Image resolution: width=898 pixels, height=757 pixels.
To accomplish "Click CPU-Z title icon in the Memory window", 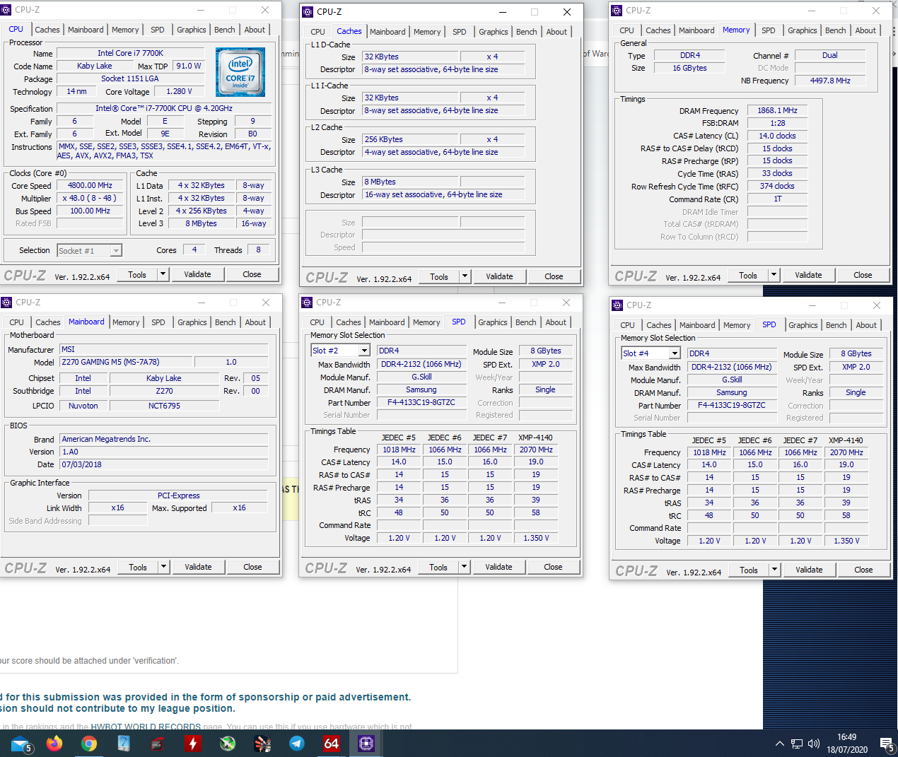I will [x=617, y=11].
